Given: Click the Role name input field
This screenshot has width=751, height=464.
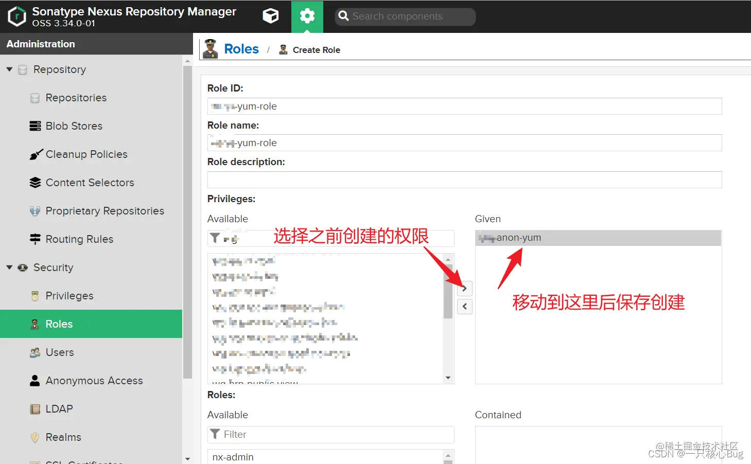Looking at the screenshot, I should 464,143.
